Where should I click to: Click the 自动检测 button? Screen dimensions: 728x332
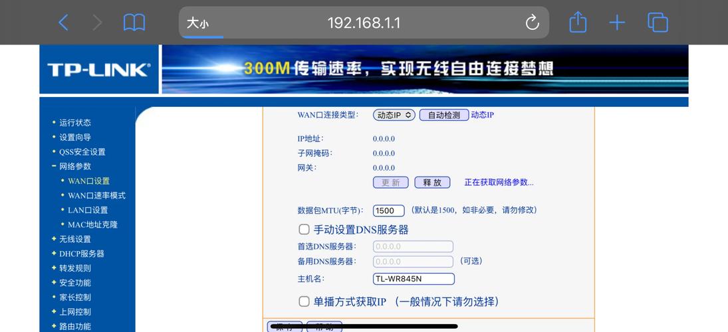(444, 115)
